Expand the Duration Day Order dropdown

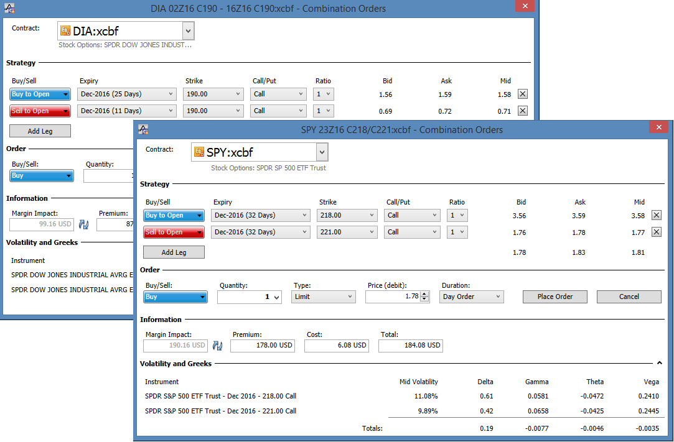coord(472,297)
